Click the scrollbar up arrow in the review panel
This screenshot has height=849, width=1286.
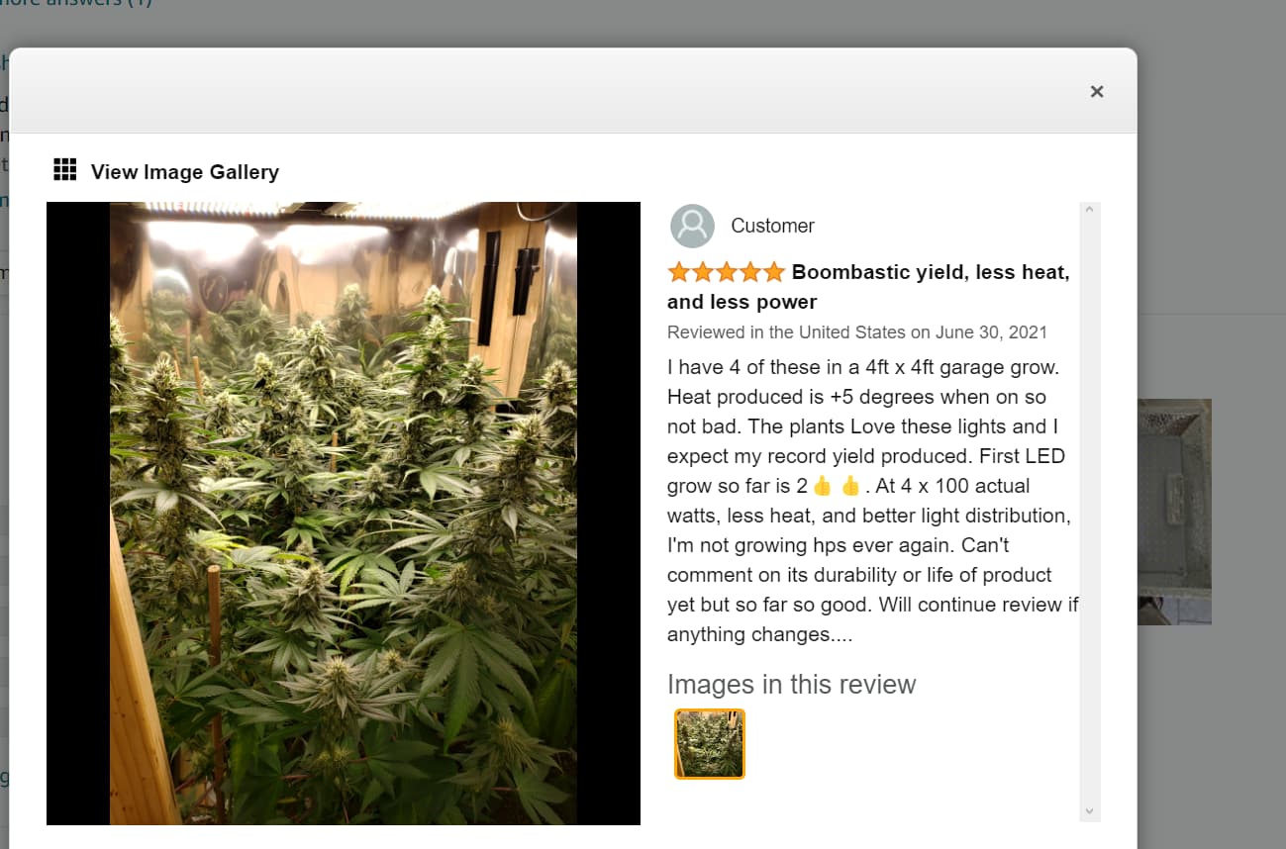coord(1089,209)
